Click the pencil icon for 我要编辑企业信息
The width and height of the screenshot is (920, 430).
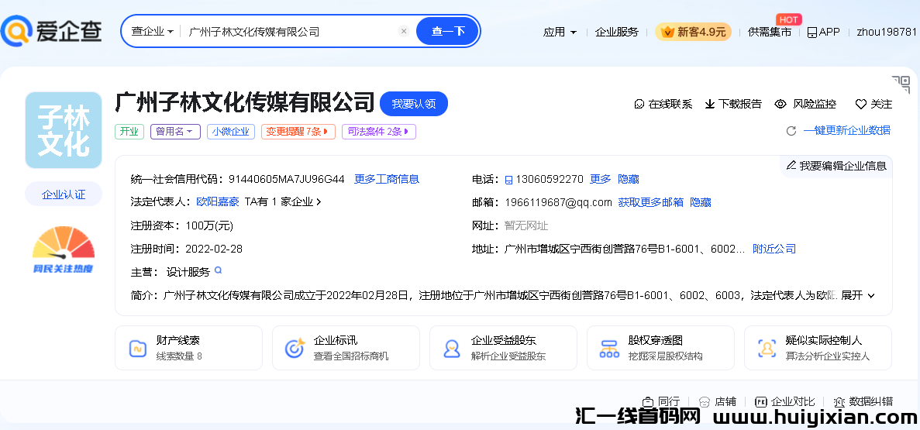[791, 166]
